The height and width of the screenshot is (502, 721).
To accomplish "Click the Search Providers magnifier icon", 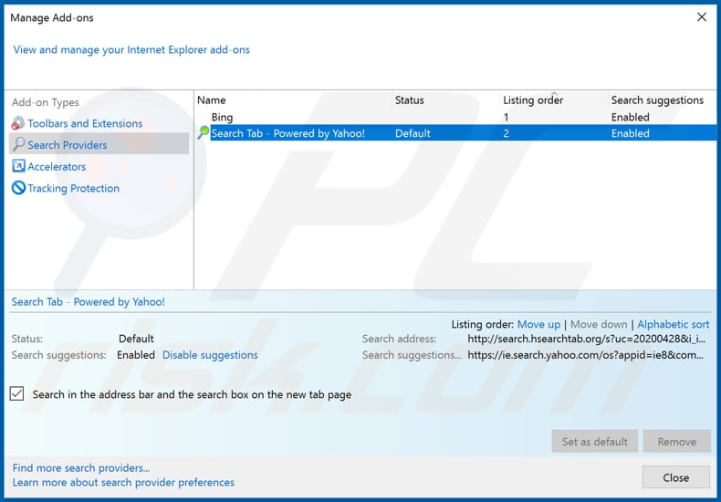I will [x=18, y=144].
